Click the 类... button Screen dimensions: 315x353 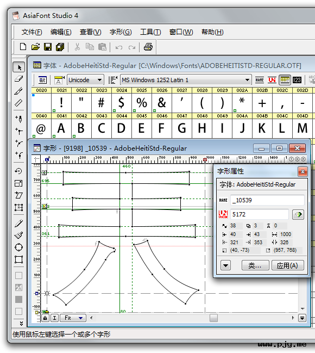(255, 265)
